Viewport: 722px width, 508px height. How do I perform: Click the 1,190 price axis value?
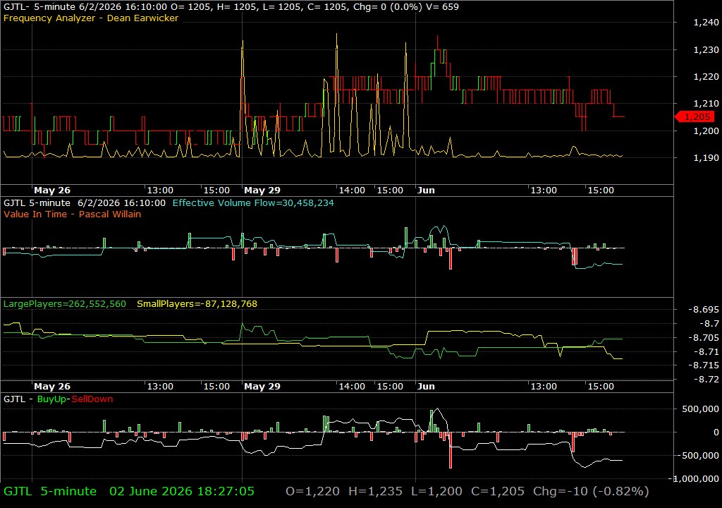point(706,157)
